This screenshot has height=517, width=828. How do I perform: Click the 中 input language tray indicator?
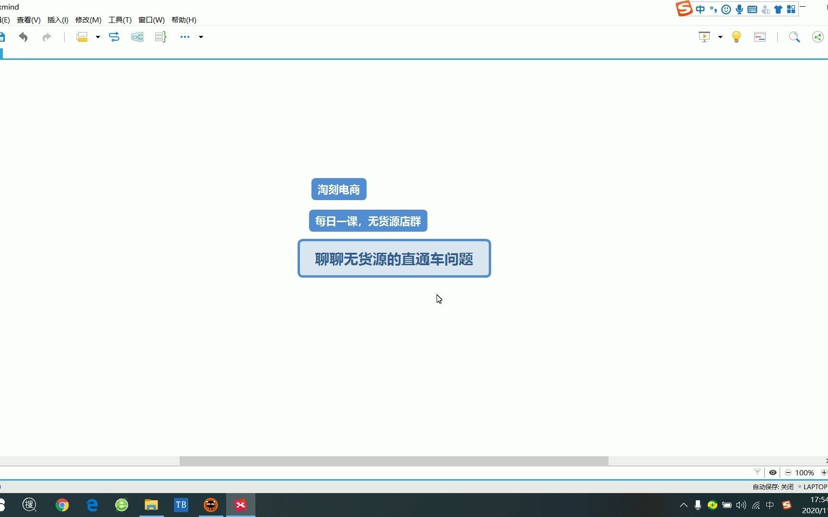[x=770, y=505]
